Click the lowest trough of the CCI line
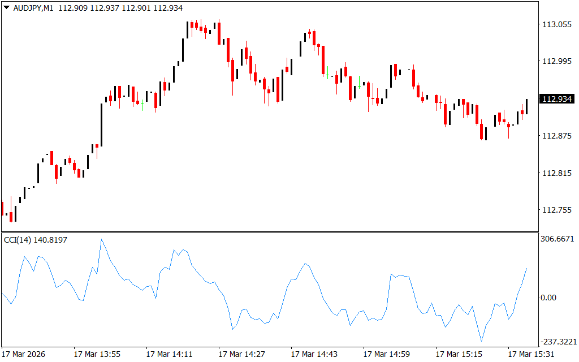The height and width of the screenshot is (362, 579). tap(481, 341)
